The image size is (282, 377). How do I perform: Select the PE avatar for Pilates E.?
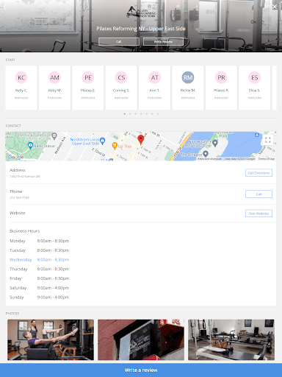coord(88,77)
